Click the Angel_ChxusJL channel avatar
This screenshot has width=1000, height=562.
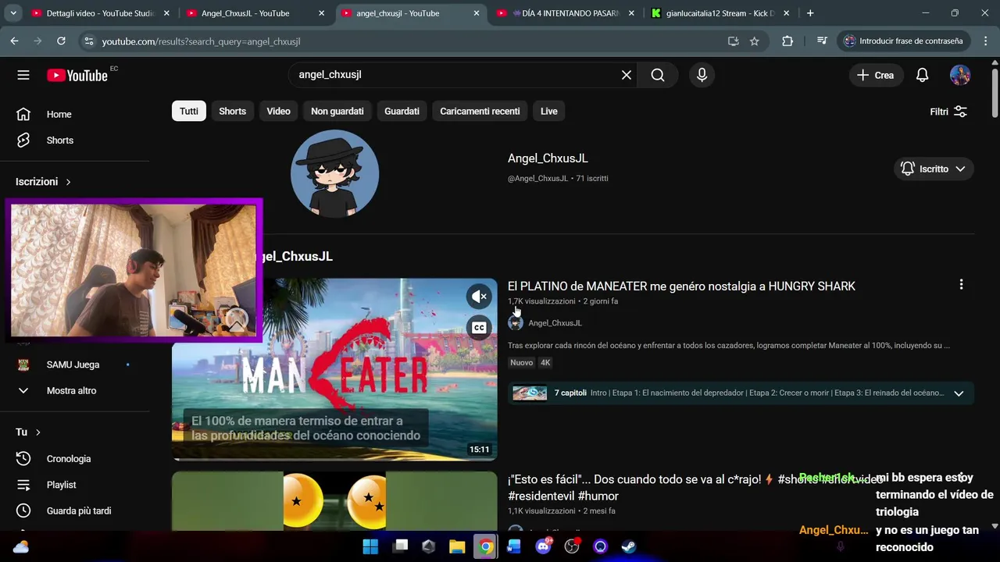click(x=335, y=173)
